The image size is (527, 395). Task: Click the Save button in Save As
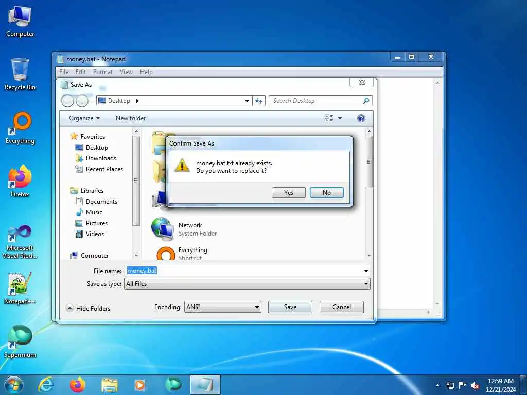point(290,307)
